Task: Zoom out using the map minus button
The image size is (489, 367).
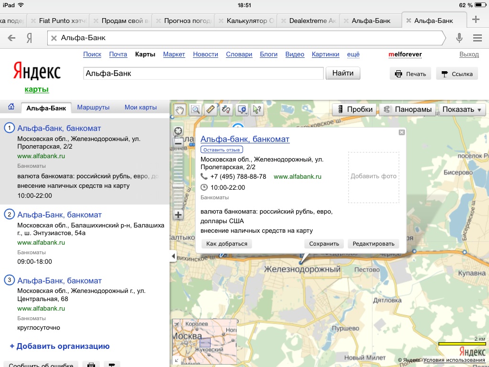Action: click(x=178, y=143)
